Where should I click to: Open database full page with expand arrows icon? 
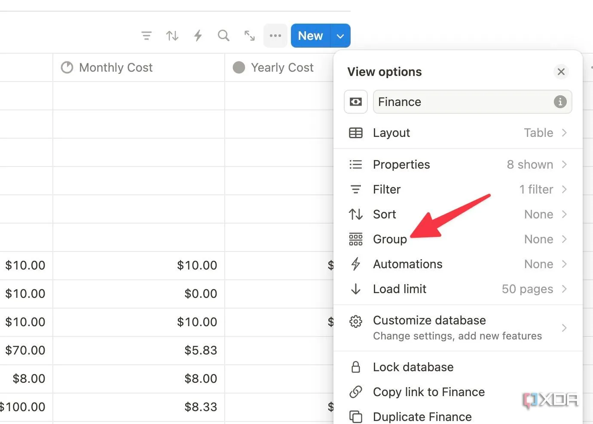coord(249,36)
